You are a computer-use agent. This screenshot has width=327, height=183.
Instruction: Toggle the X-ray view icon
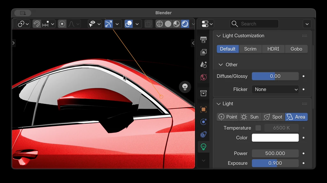point(148,24)
